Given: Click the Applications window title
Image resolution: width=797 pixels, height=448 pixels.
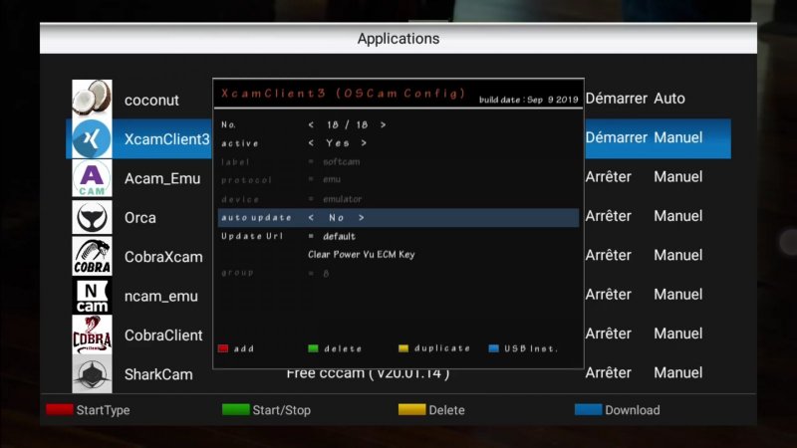Looking at the screenshot, I should pos(398,39).
